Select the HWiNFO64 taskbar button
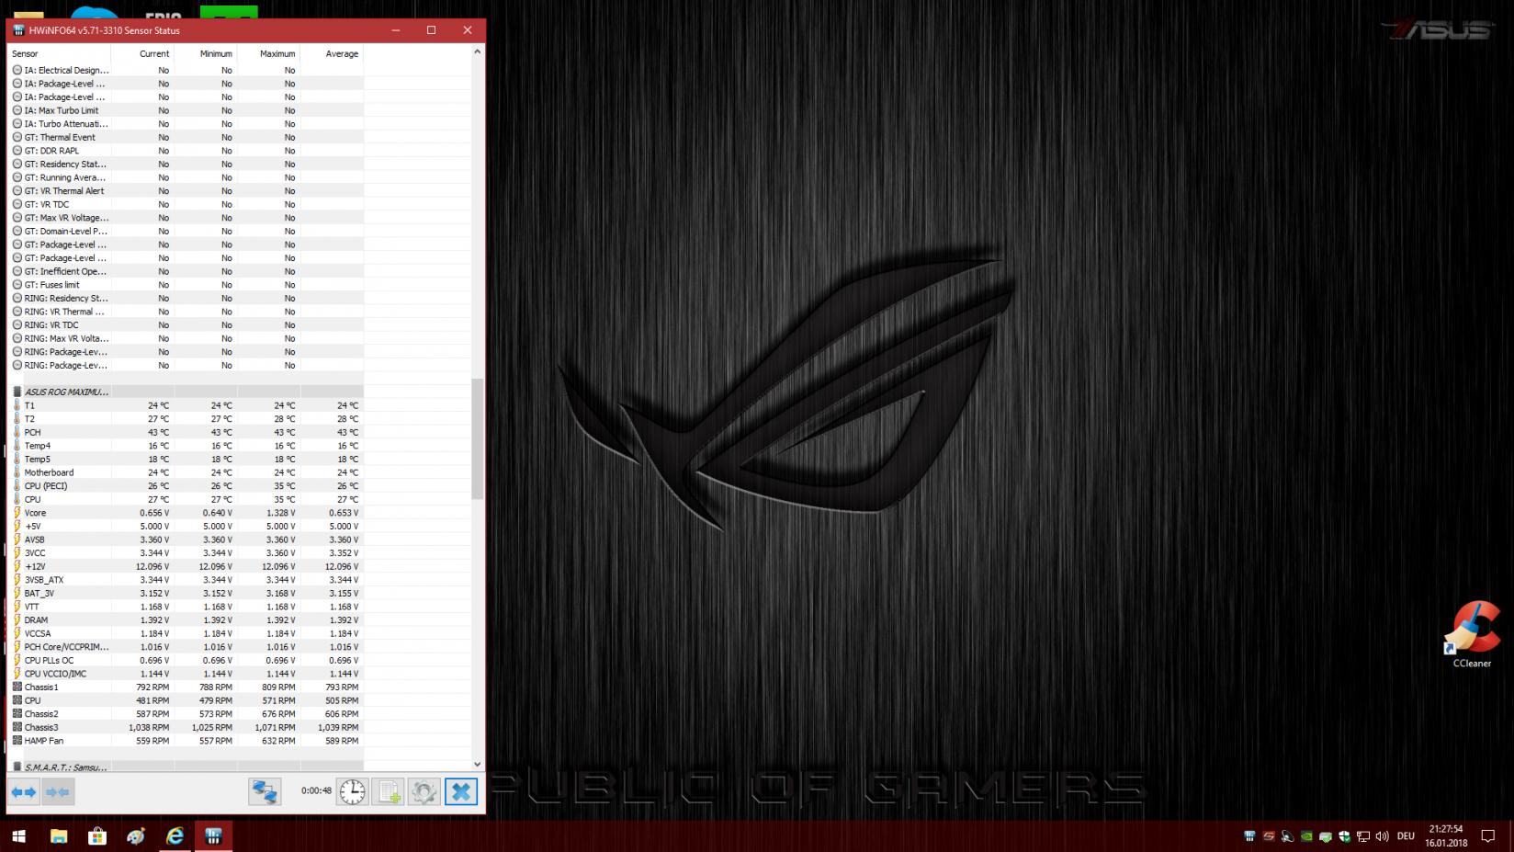 pos(213,836)
